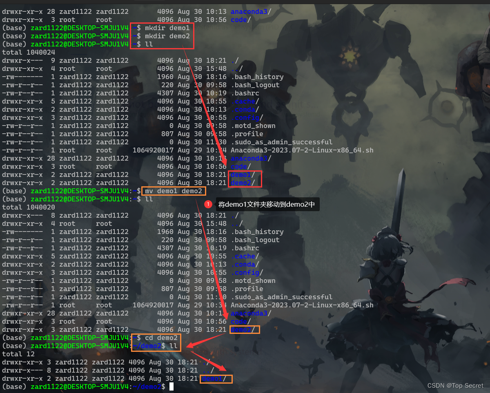Click anaconda3/ on the line before mkdir demo1
This screenshot has width=490, height=393.
coord(251,11)
